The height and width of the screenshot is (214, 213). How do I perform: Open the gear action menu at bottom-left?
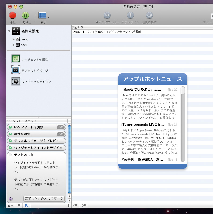click(10, 206)
